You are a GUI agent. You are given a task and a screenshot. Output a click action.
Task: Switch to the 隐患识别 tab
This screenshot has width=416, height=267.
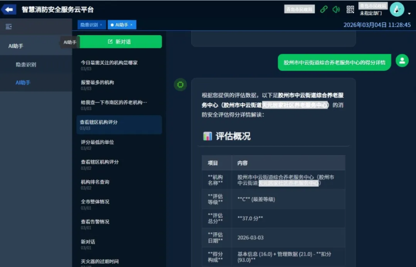coord(89,25)
